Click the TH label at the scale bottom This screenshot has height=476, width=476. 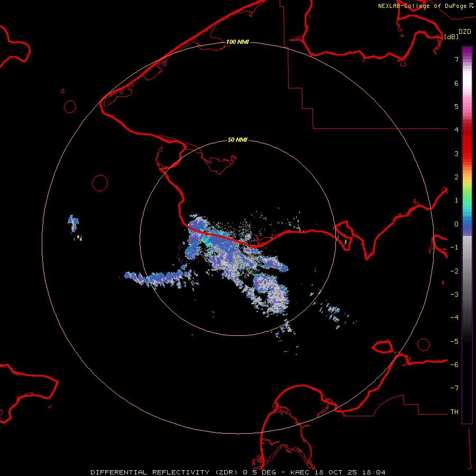pos(454,411)
